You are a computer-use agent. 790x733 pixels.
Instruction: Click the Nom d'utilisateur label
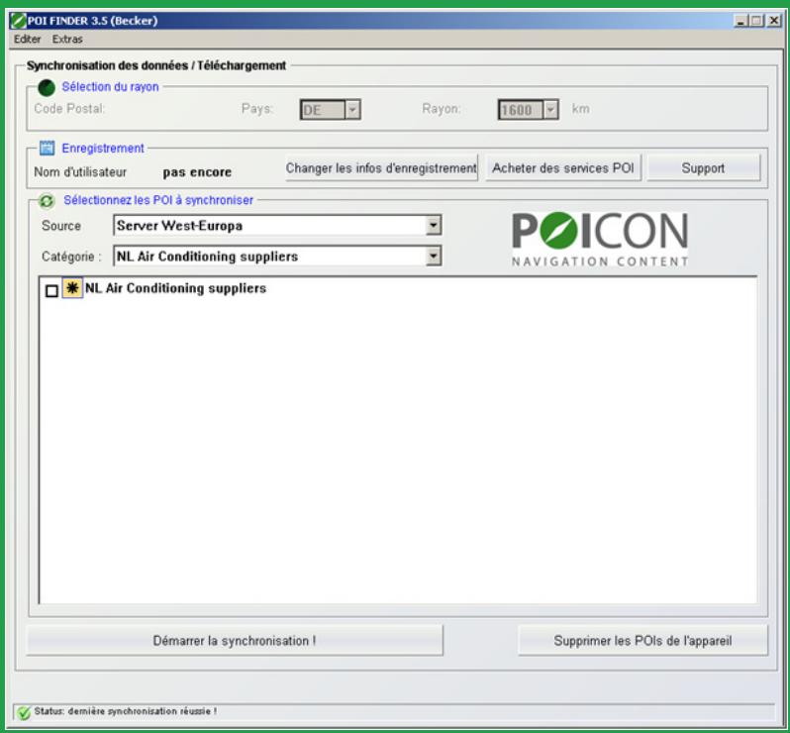[x=80, y=172]
